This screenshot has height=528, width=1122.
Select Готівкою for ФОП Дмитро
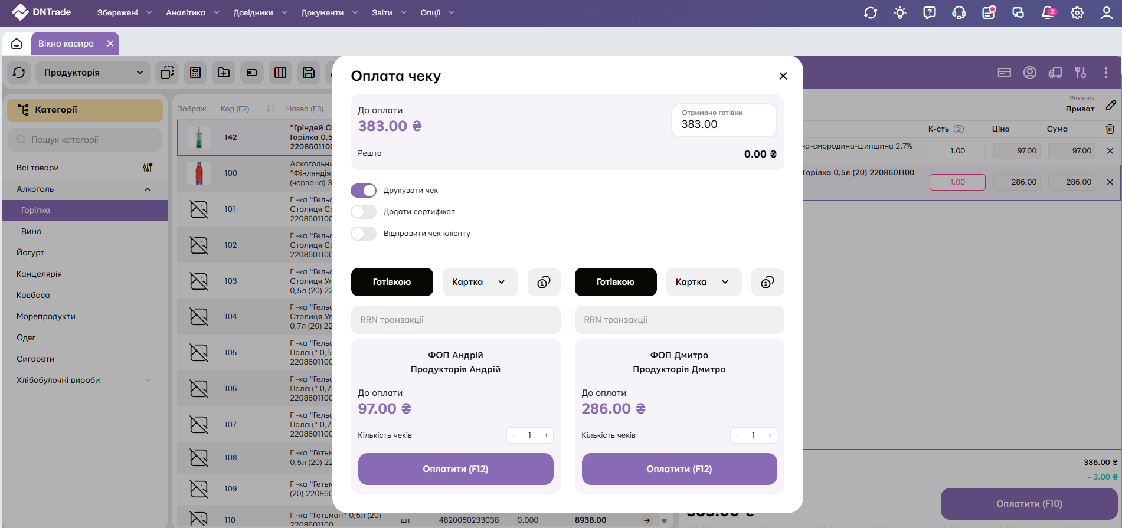pyautogui.click(x=615, y=282)
